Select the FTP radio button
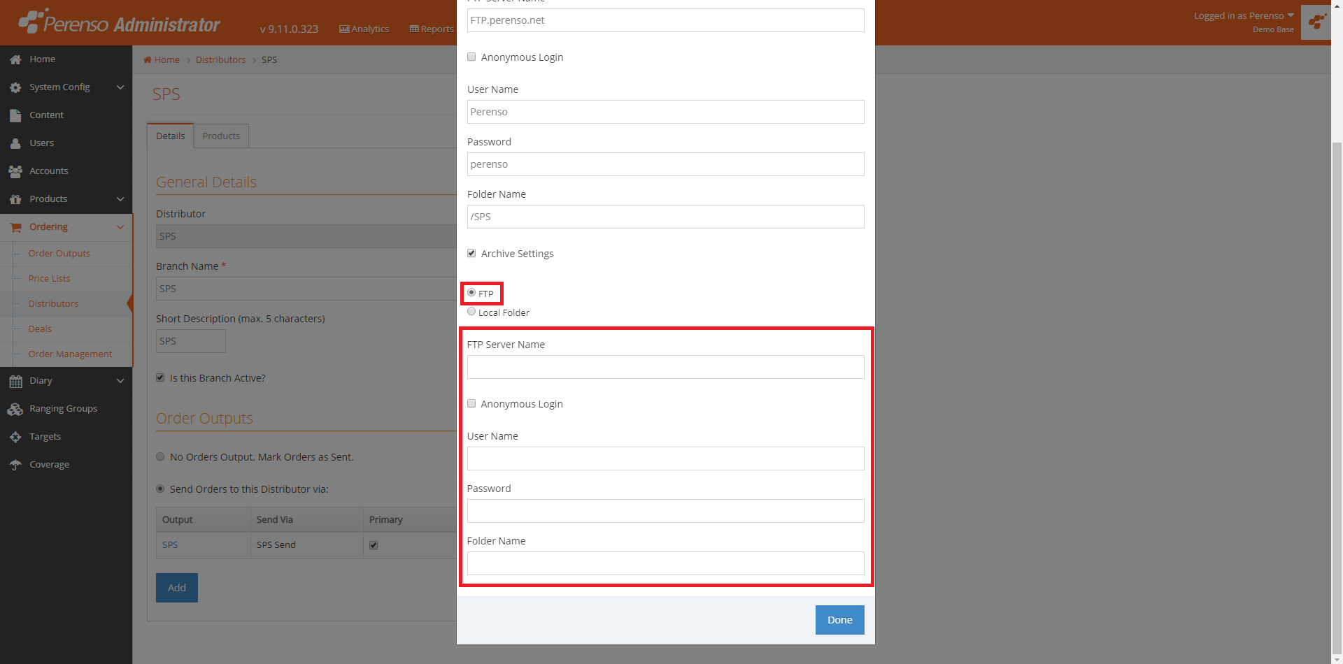Screen dimensions: 1343x664 471,292
